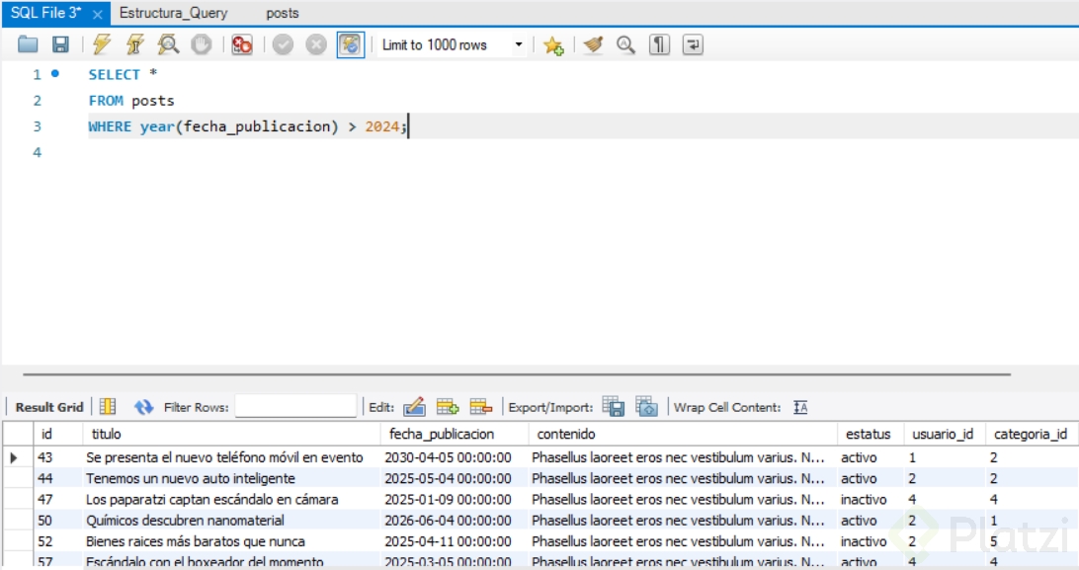Sort by usuario_id column header
Screen dimensions: 1079x570
945,434
